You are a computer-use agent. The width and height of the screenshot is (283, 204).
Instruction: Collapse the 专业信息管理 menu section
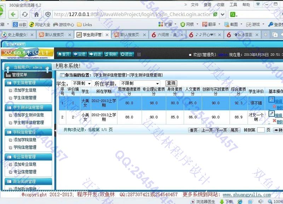[x=28, y=157]
